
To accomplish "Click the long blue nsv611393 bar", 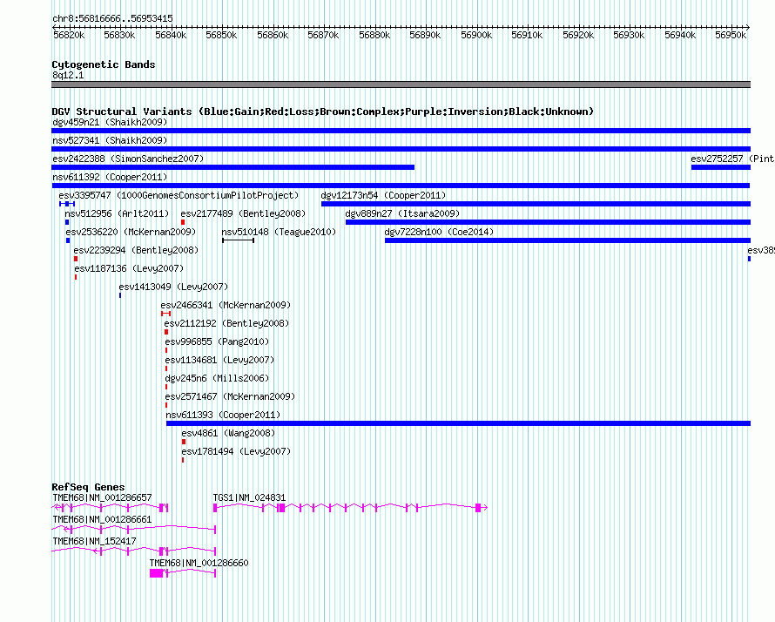I will click(x=459, y=423).
